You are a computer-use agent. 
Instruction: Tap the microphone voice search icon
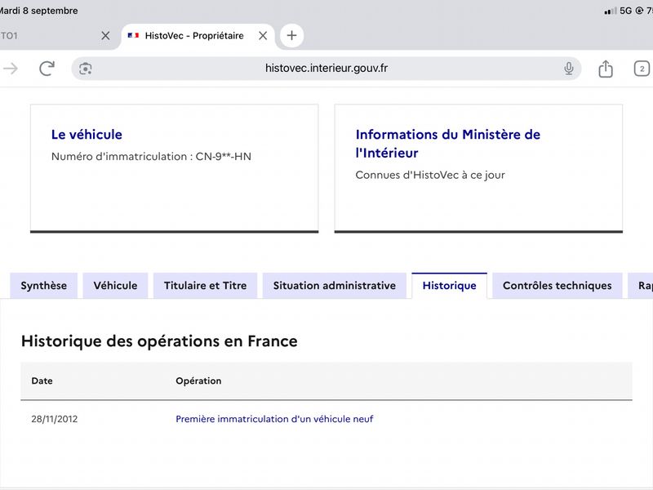tap(568, 69)
